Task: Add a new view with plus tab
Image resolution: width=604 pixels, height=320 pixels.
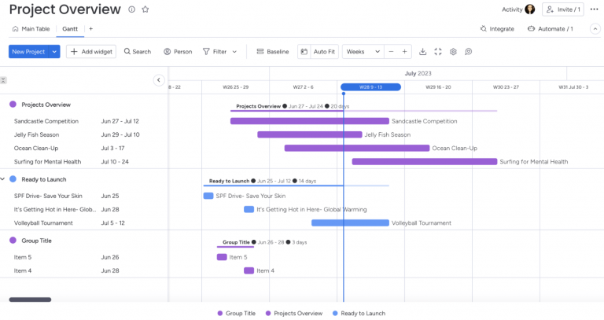Action: click(90, 29)
